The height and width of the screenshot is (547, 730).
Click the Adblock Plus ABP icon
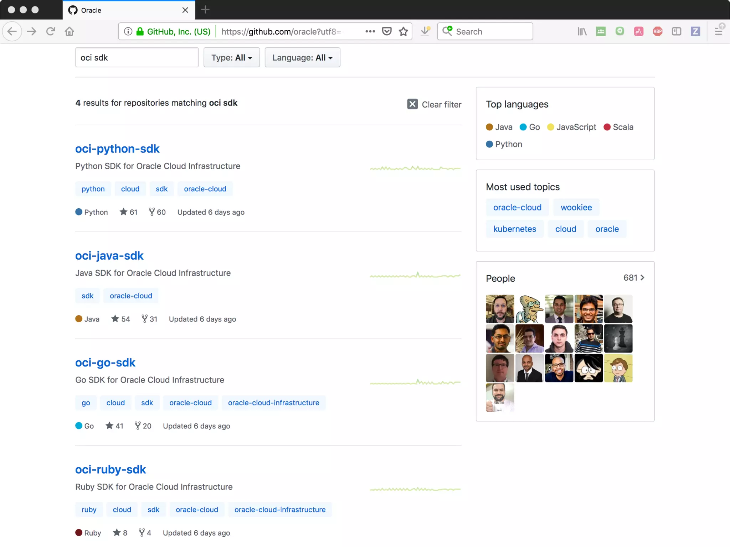tap(658, 31)
